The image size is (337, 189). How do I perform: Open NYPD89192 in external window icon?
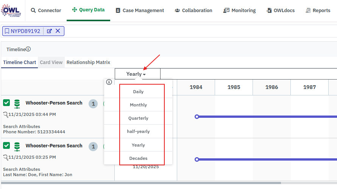coord(49,31)
